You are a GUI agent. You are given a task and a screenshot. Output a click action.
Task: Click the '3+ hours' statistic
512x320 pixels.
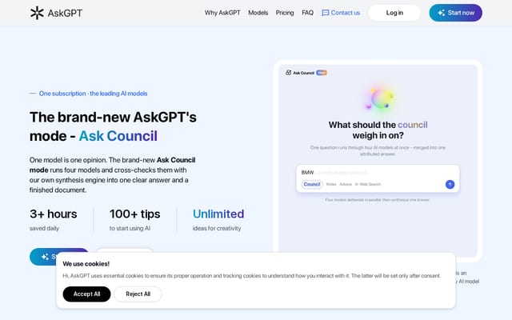point(54,214)
